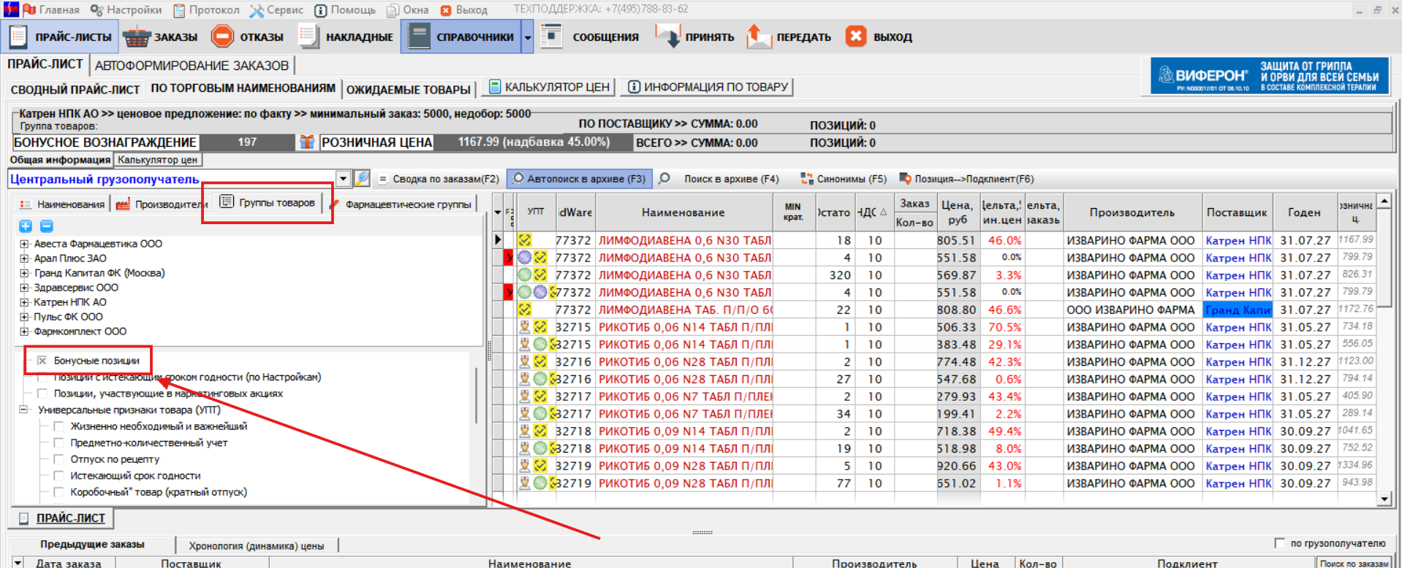This screenshot has height=568, width=1402.
Task: Switch to the Производители tab
Action: [162, 204]
